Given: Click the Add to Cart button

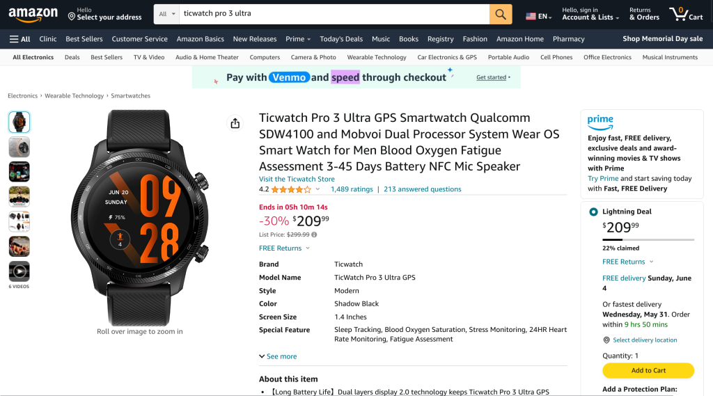Looking at the screenshot, I should click(x=648, y=370).
